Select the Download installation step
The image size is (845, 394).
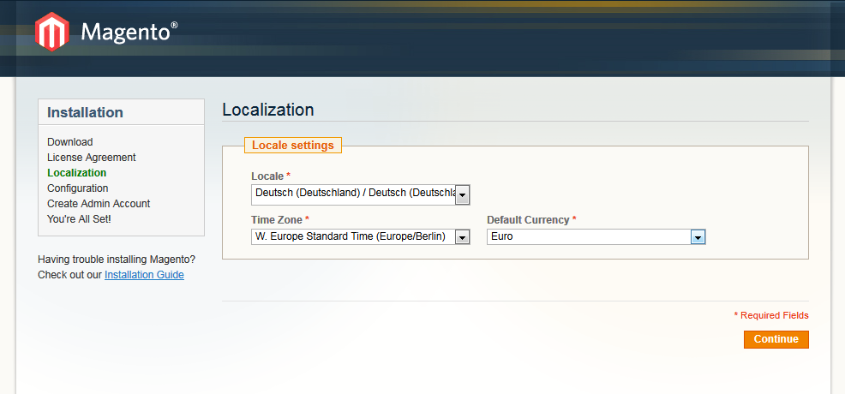point(70,142)
